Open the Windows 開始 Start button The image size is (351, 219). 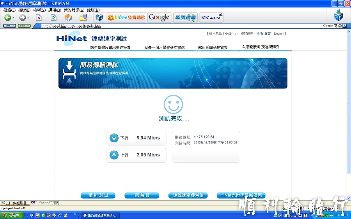12,215
